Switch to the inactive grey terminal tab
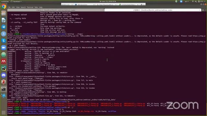Image resolution: width=207 pixels, height=116 pixels. 56,10
